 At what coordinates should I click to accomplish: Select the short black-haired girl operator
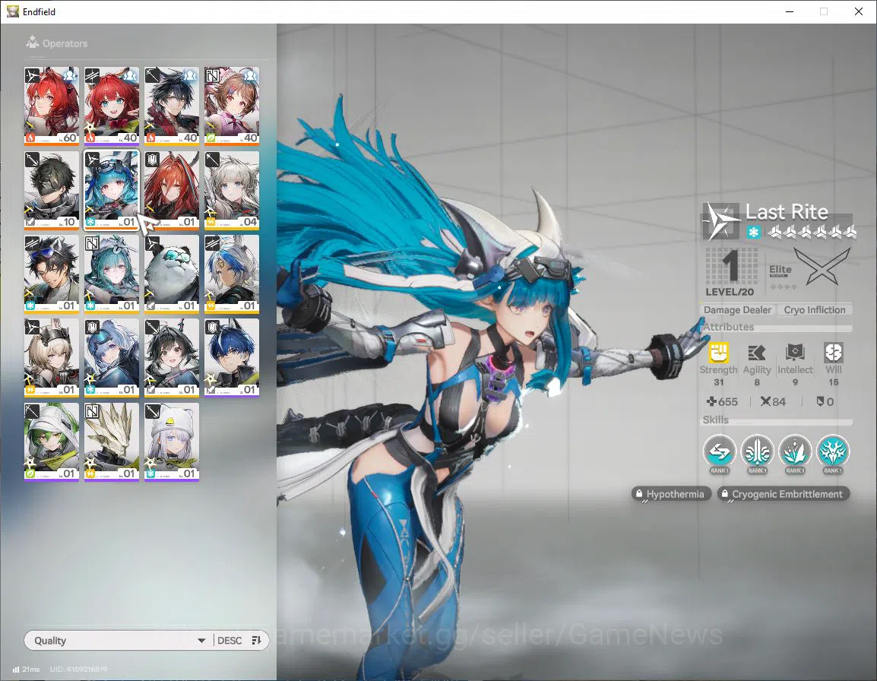172,357
